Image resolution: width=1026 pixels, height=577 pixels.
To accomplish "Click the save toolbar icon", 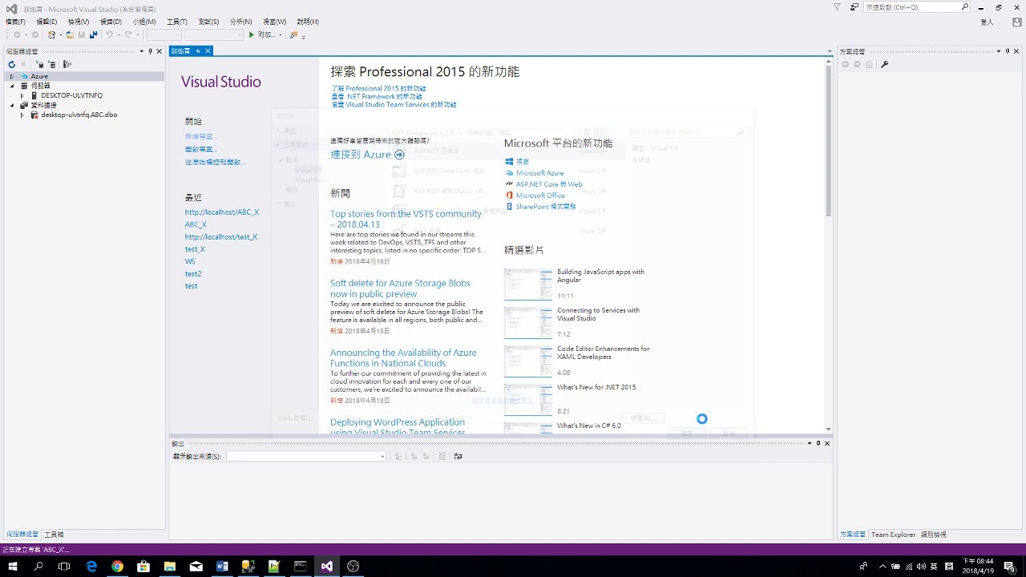I will [82, 34].
